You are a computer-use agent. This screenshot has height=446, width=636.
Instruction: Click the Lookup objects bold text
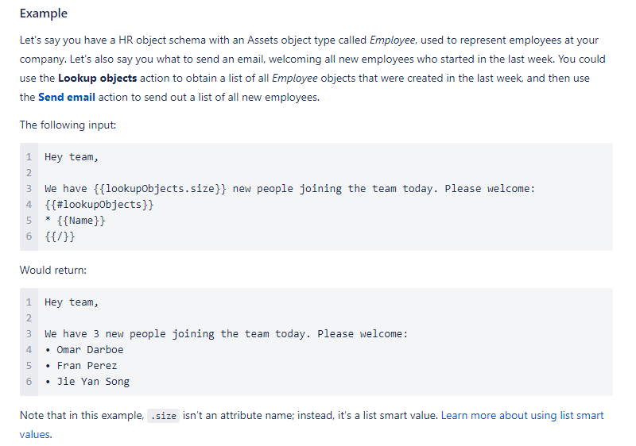click(97, 78)
